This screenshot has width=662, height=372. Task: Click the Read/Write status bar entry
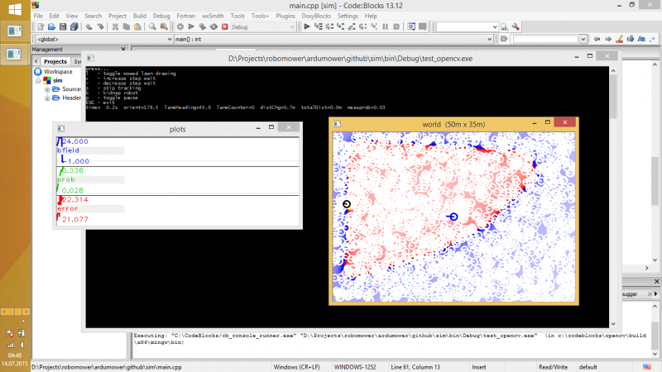tap(553, 367)
